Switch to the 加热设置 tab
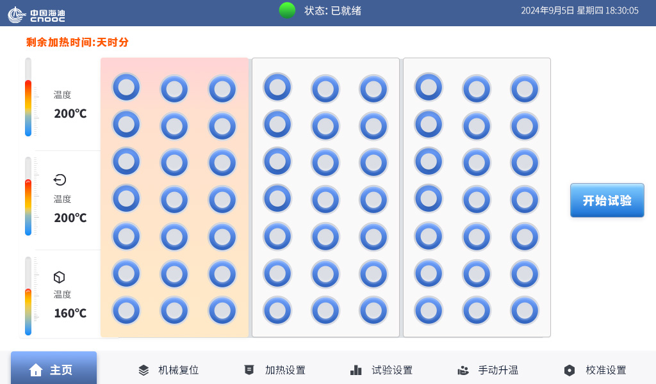The image size is (656, 384). (x=276, y=370)
